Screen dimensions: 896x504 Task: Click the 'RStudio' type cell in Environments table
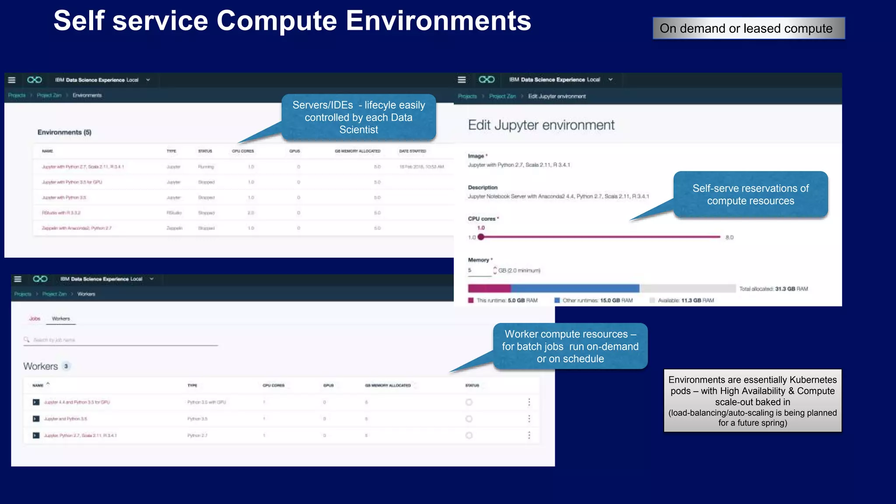(174, 213)
